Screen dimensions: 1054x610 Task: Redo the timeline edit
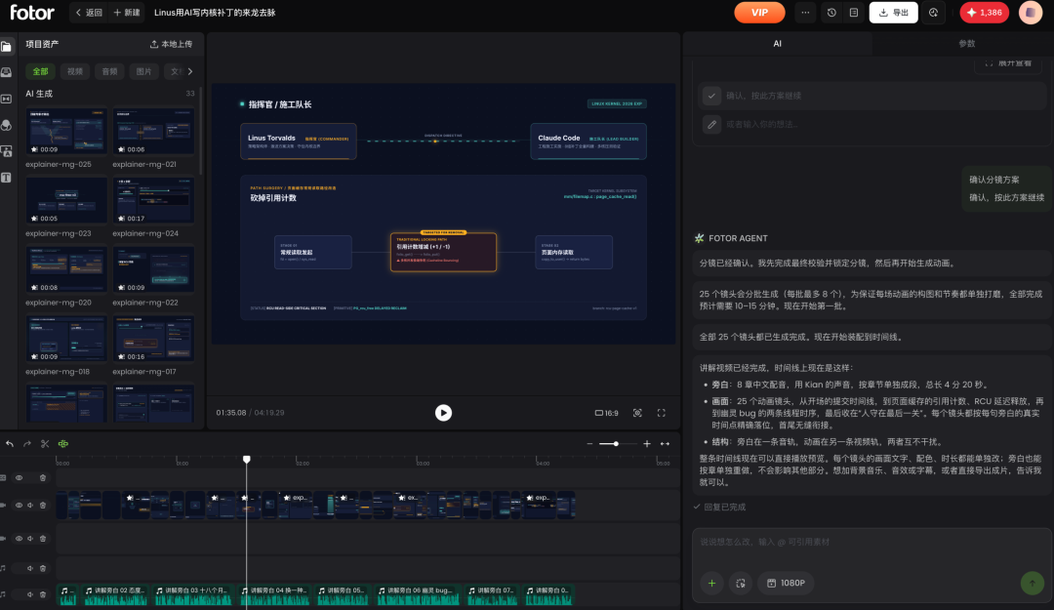click(27, 444)
